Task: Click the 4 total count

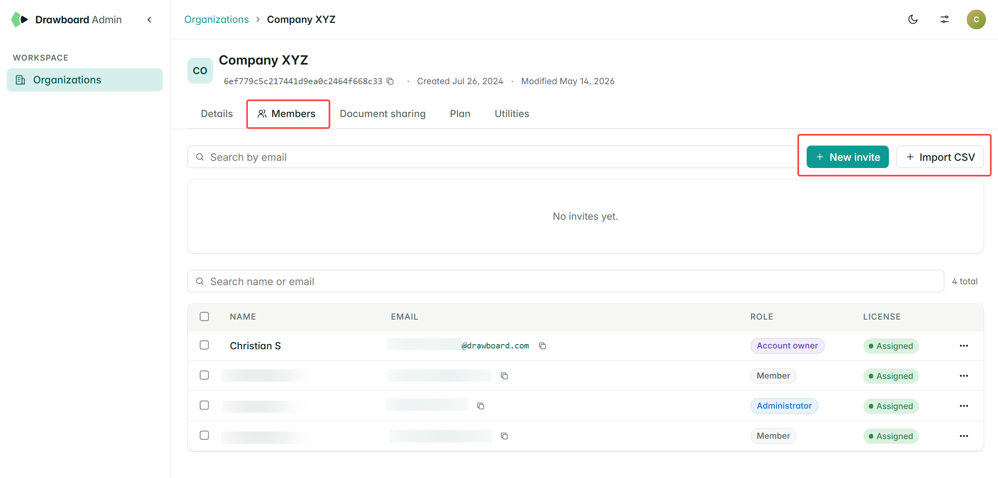Action: (965, 282)
